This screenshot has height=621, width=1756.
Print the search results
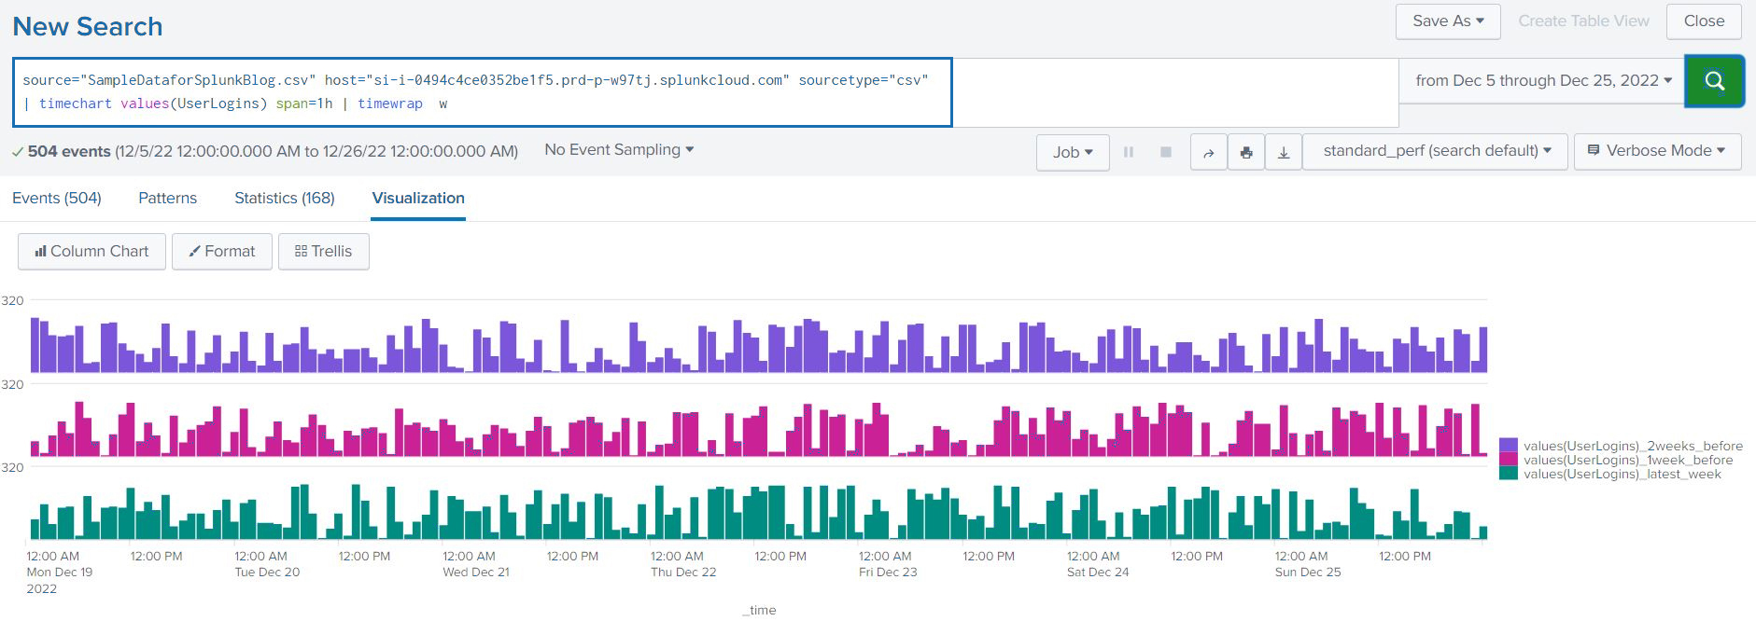(x=1246, y=152)
